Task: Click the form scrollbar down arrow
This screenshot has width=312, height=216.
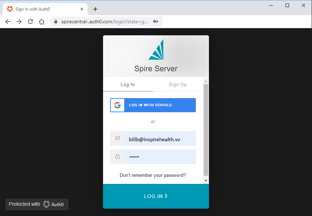Action: pos(206,181)
